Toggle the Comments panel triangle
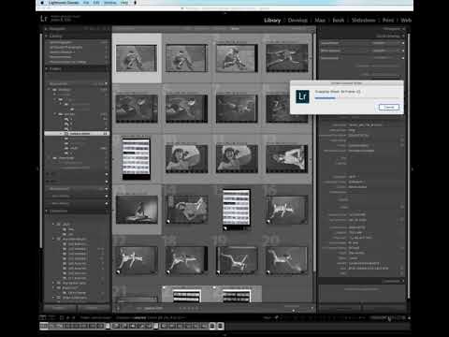The width and height of the screenshot is (449, 337). 403,281
